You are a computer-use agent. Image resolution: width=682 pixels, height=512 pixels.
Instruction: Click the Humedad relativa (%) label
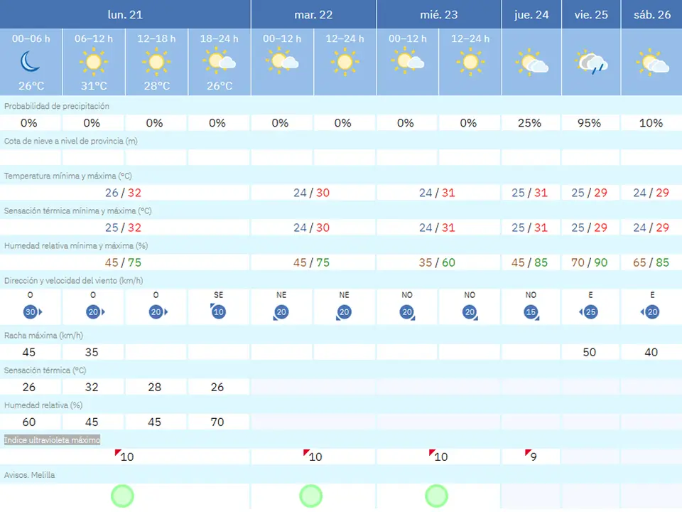(x=43, y=405)
